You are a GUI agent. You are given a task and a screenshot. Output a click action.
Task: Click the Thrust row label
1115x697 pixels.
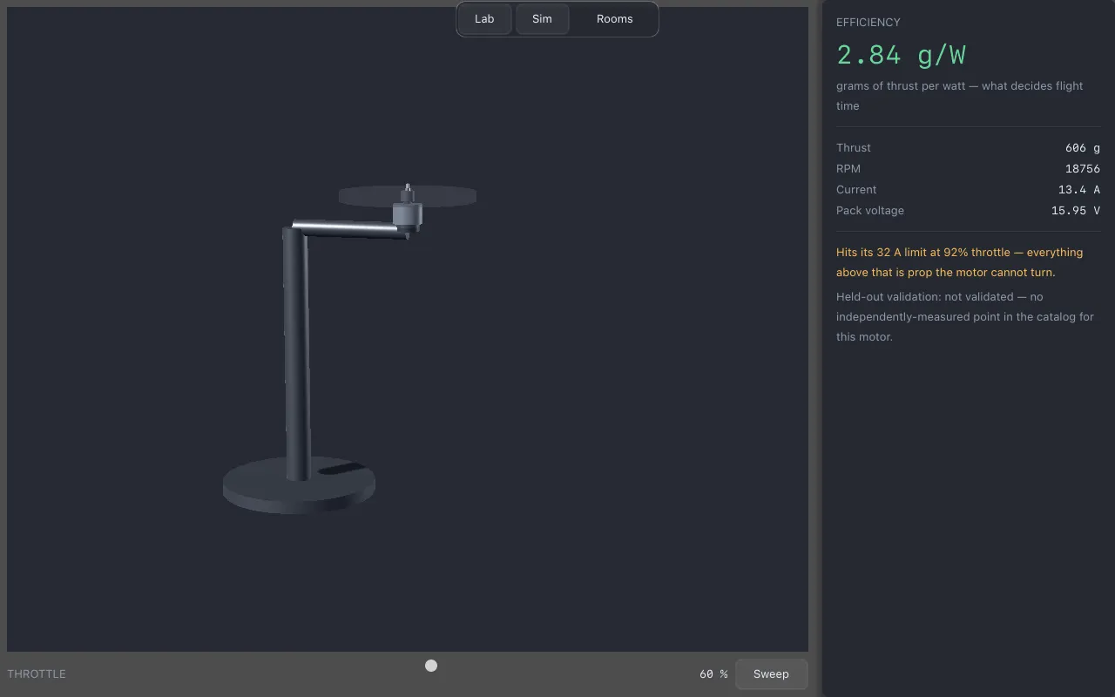click(854, 148)
